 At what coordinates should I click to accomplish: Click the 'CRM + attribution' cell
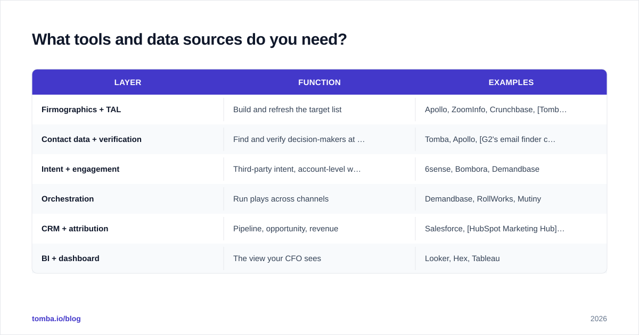pyautogui.click(x=128, y=229)
